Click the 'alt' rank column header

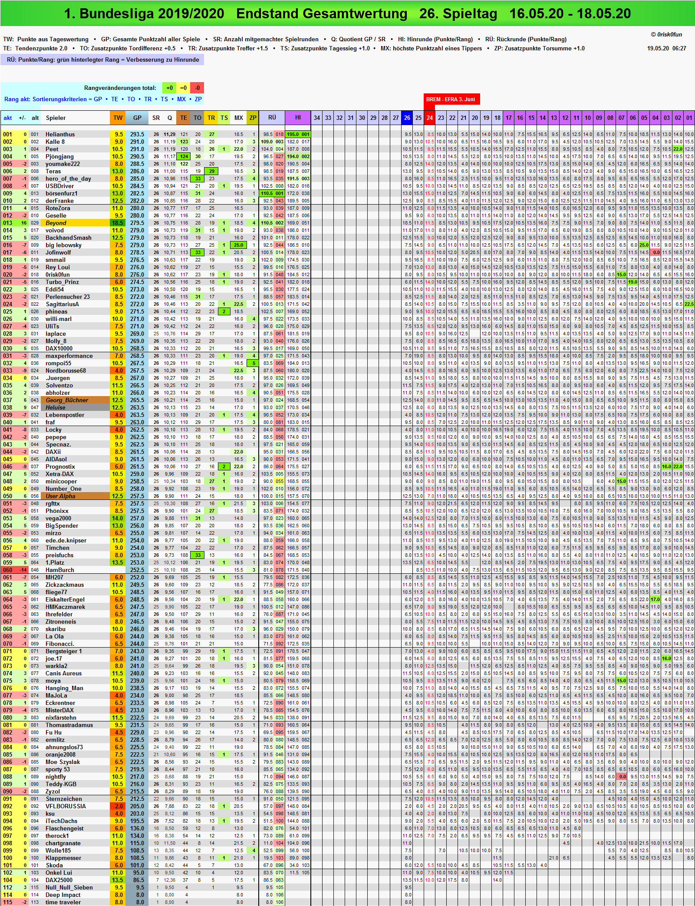(x=35, y=118)
